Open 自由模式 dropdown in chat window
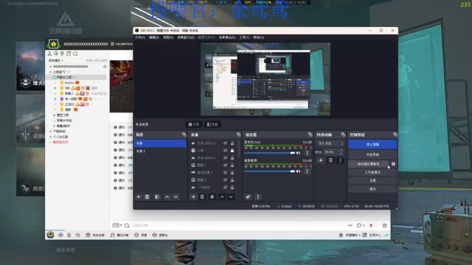The image size is (472, 265). tap(56, 61)
